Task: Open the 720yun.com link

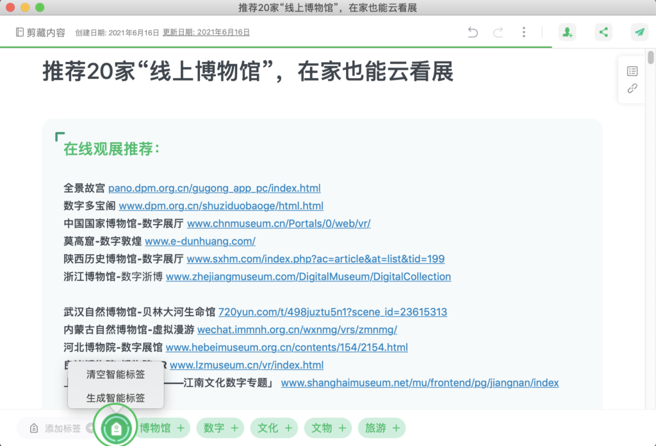Action: [332, 312]
